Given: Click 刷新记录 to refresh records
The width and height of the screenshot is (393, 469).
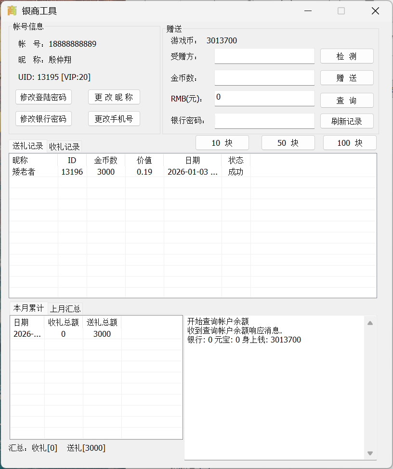Looking at the screenshot, I should 347,121.
